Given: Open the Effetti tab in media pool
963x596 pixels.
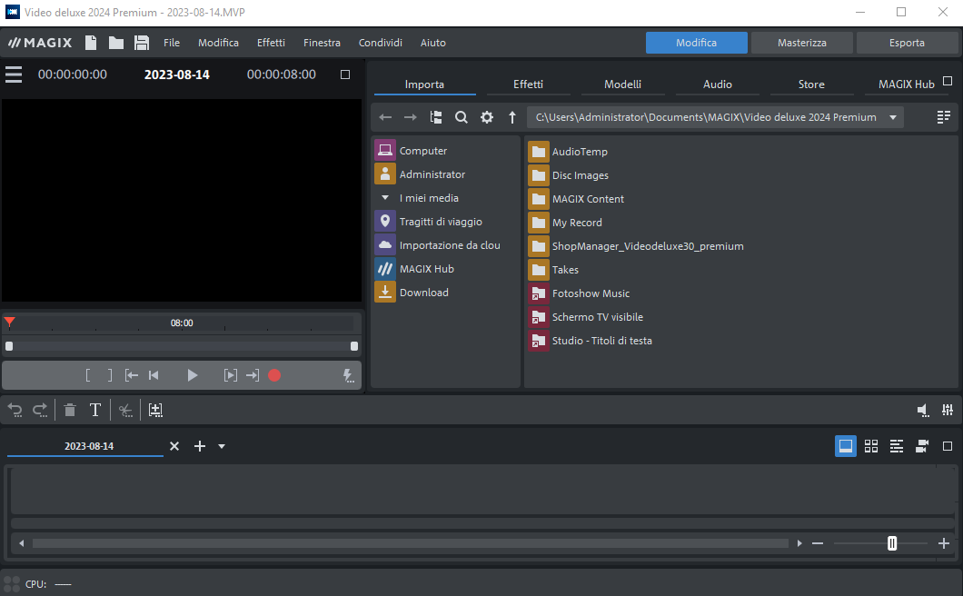Looking at the screenshot, I should coord(528,84).
